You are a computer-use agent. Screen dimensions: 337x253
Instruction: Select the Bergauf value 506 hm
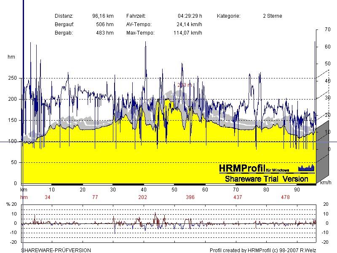(104, 24)
